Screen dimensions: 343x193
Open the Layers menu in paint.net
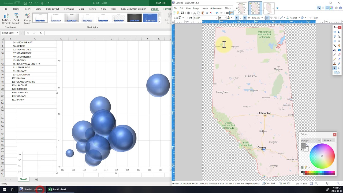(205, 8)
